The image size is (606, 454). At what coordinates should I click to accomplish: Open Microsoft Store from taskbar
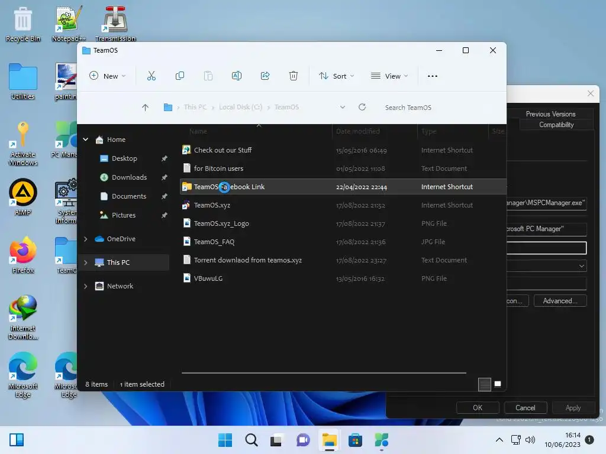[355, 440]
